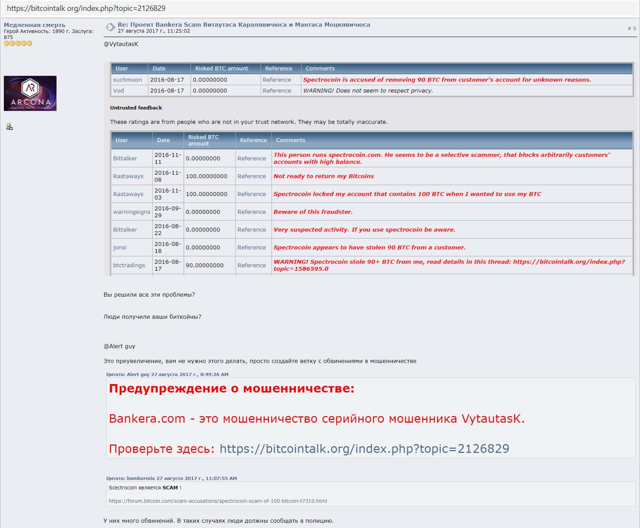Click 'Spectrocoin appears to have stolen 90 BTC' comment
The width and height of the screenshot is (640, 528).
point(369,247)
